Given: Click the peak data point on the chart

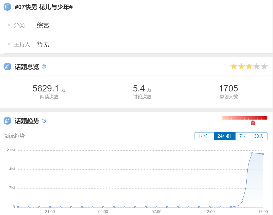Looking at the screenshot, I should (252, 153).
